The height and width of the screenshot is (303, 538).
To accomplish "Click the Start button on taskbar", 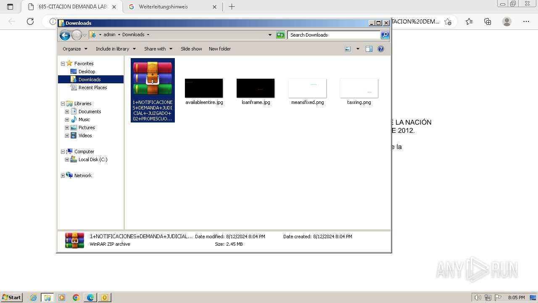I will 12,298.
